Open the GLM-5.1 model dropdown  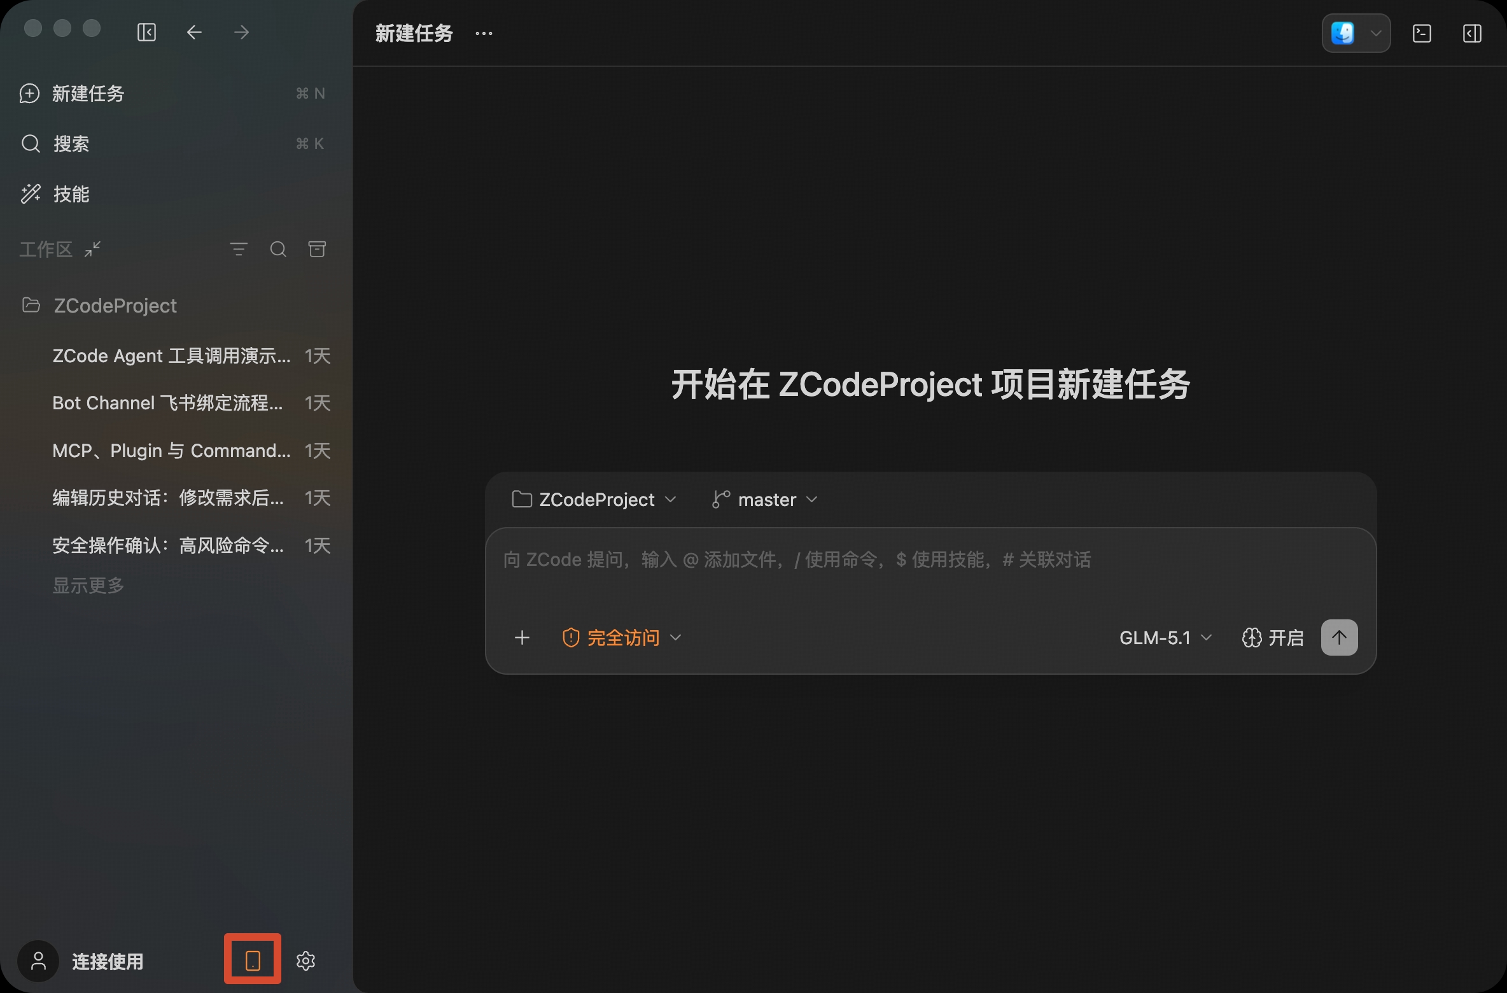tap(1165, 637)
